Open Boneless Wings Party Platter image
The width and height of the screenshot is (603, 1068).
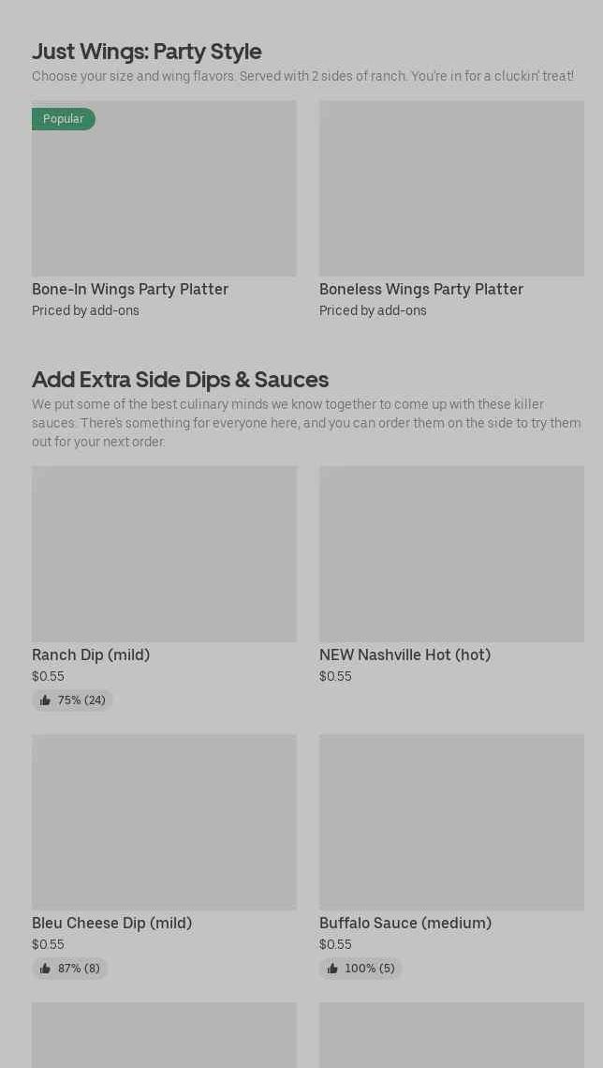click(x=451, y=188)
